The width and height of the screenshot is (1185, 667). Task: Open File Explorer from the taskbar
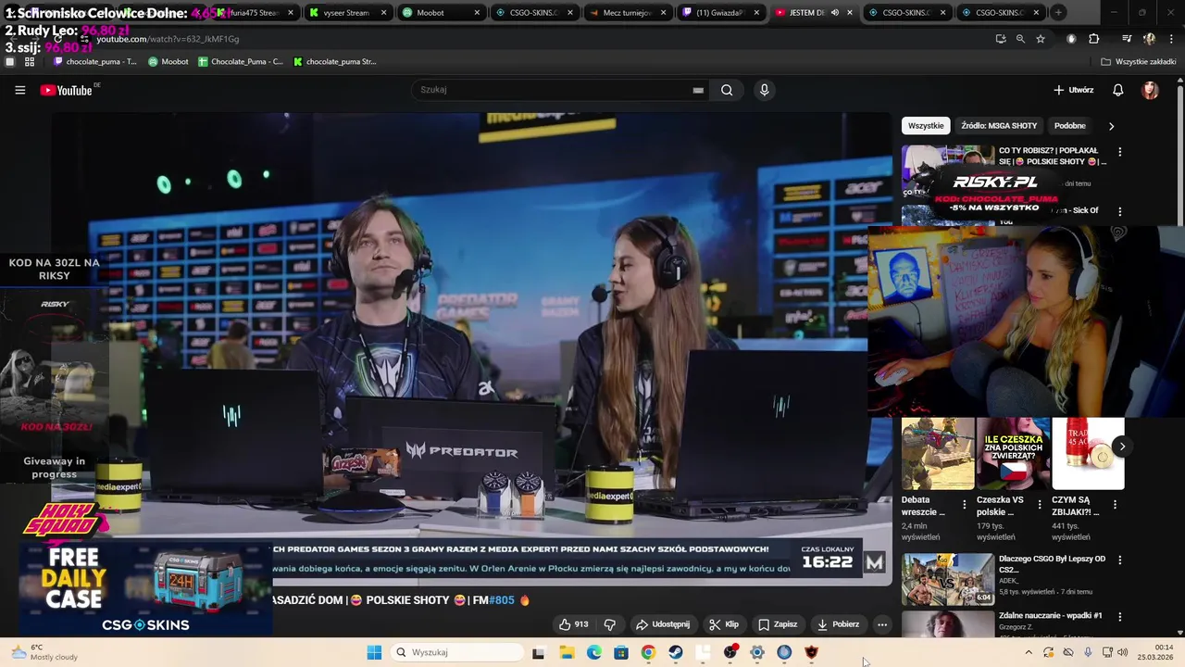coord(567,652)
